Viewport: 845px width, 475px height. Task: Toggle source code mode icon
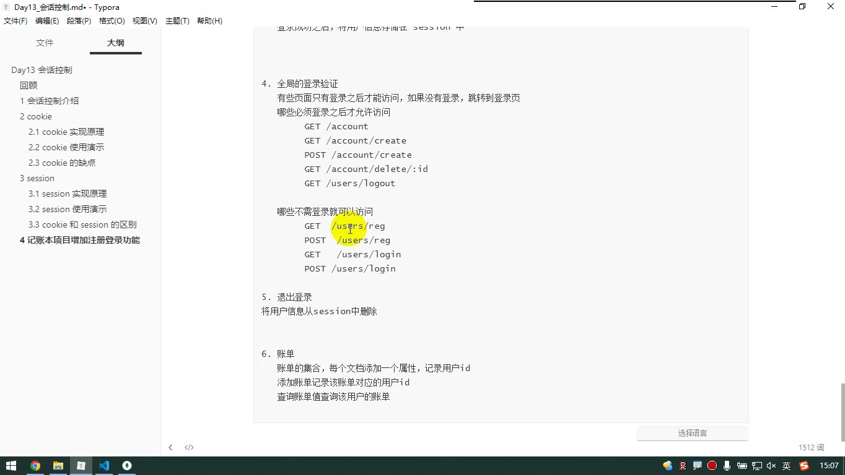pos(189,447)
